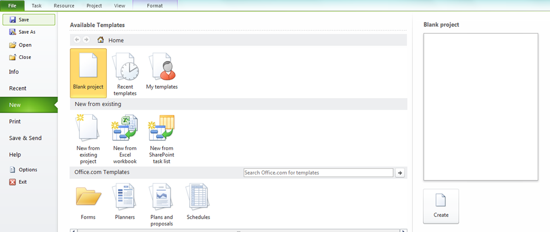Click the Search Office.com templates field
The height and width of the screenshot is (232, 550).
coord(318,173)
